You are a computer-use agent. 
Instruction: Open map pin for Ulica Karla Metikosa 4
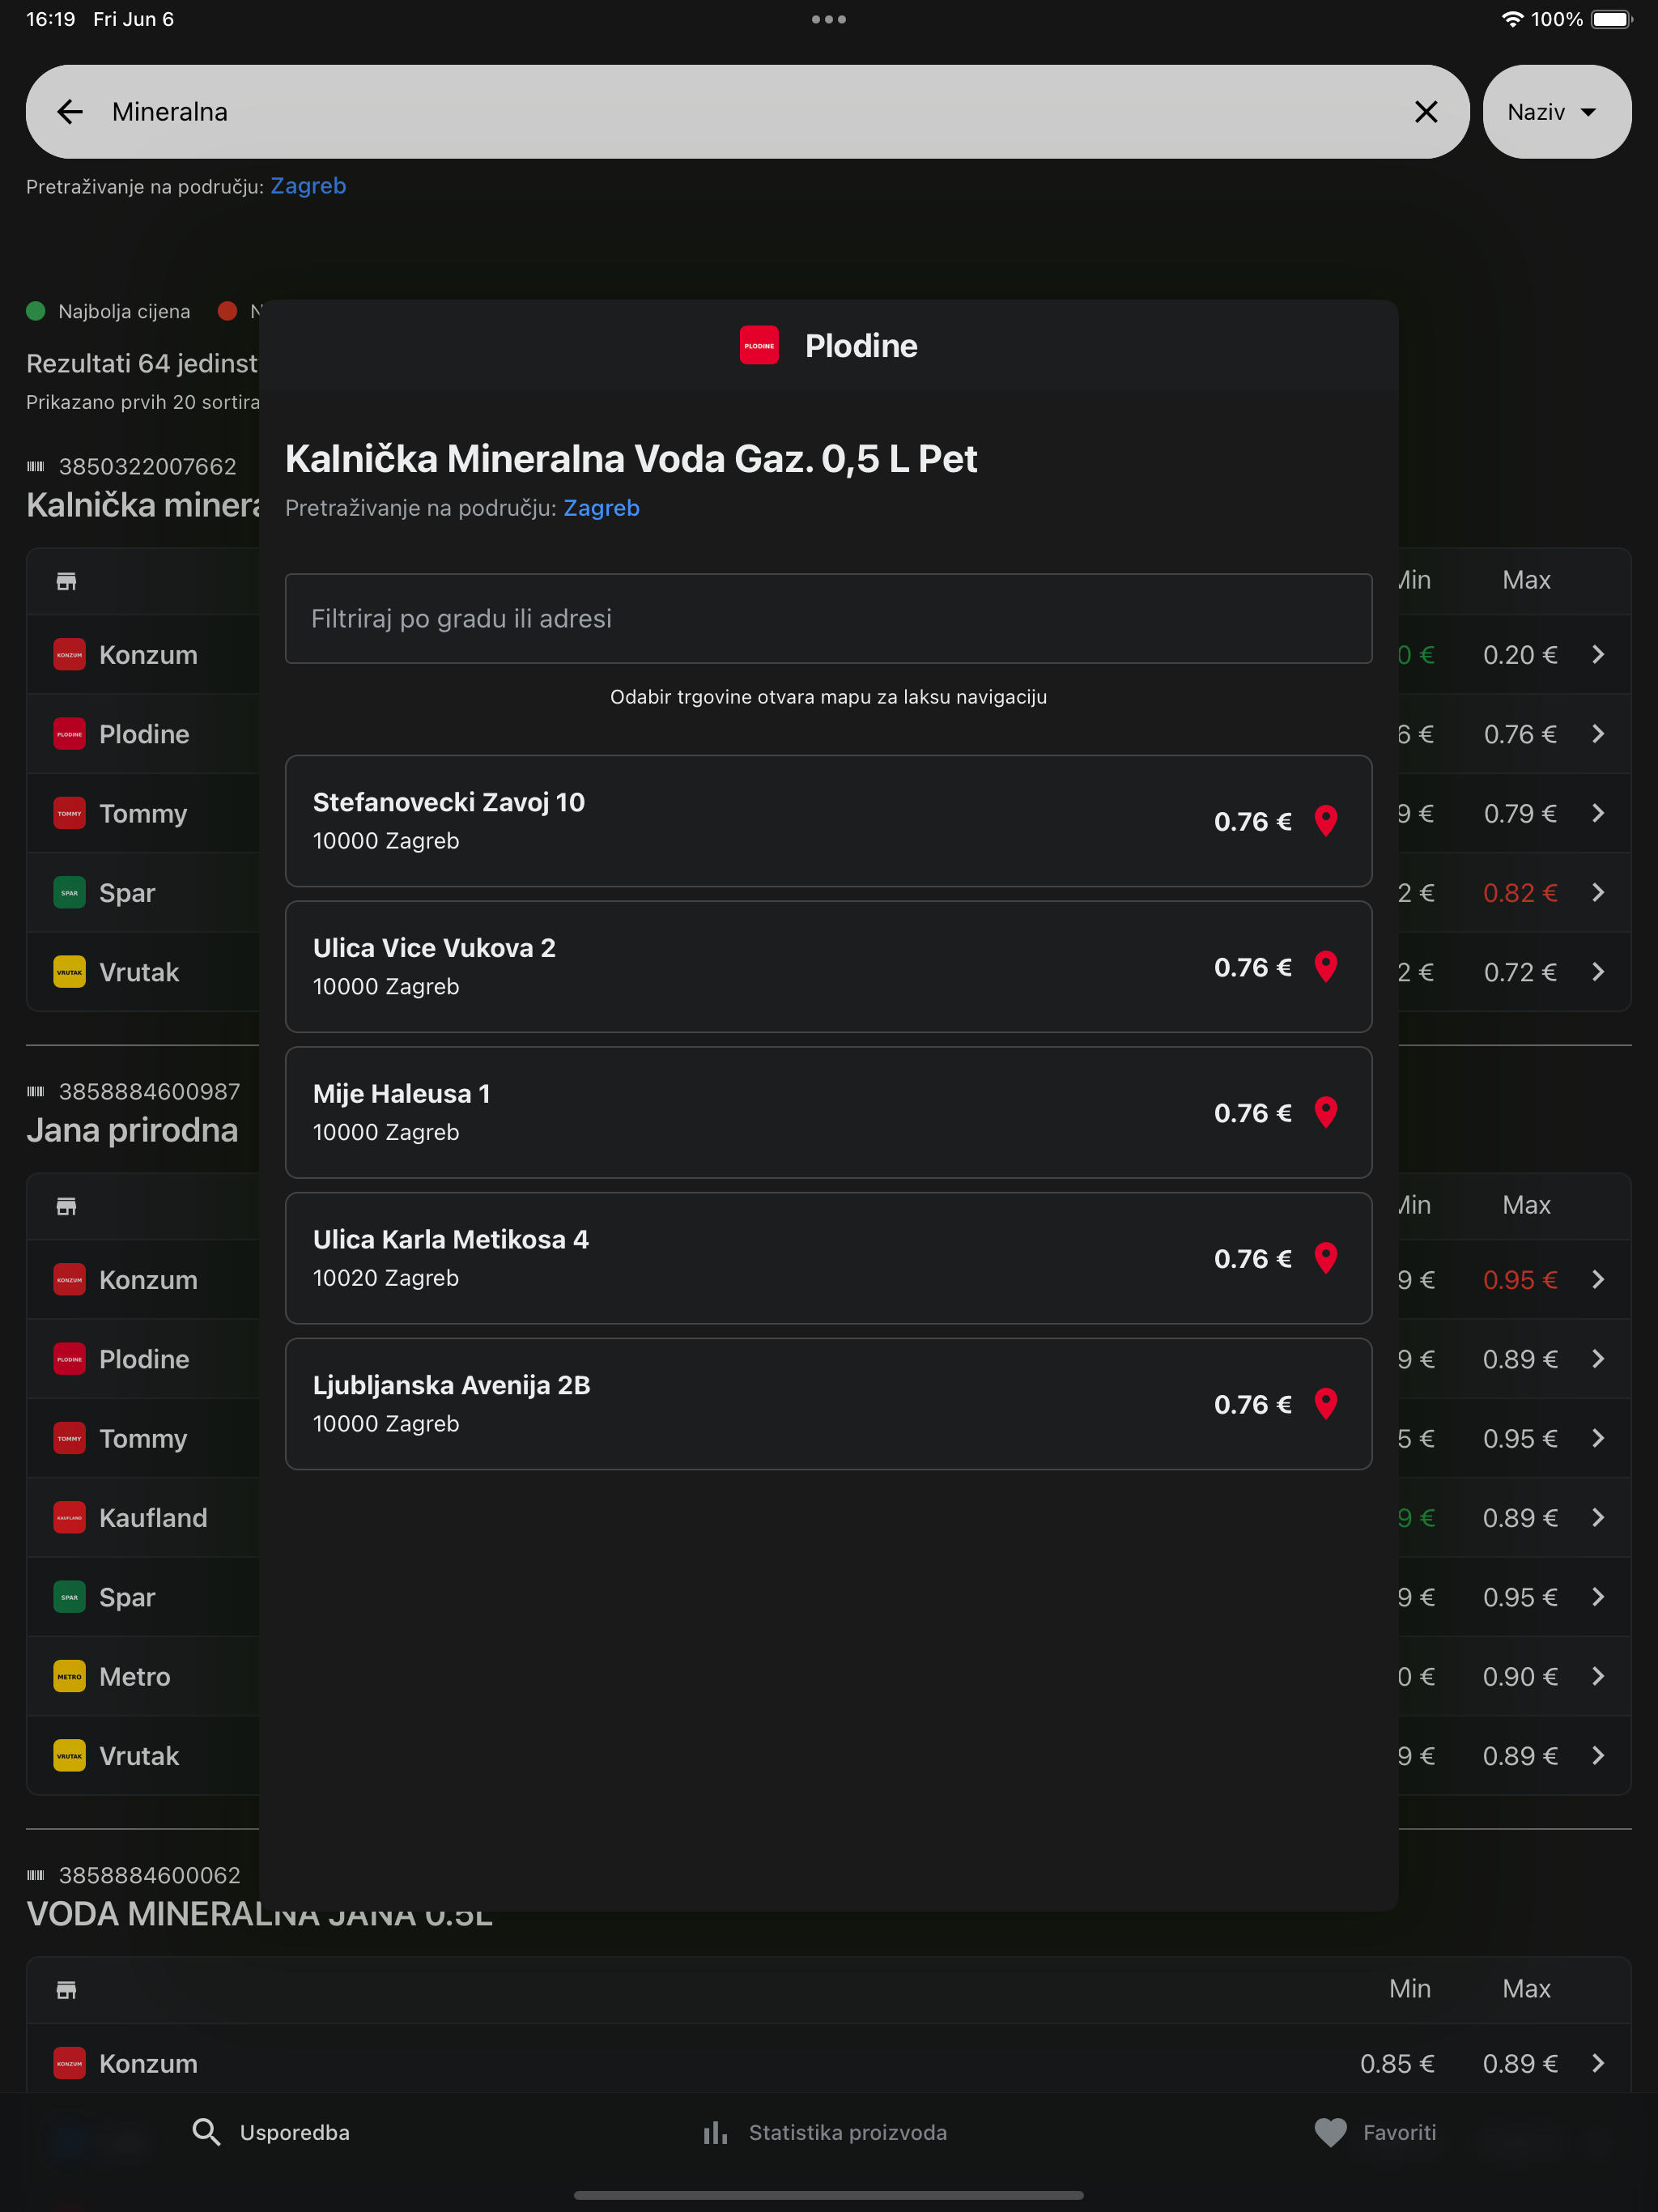(1326, 1259)
